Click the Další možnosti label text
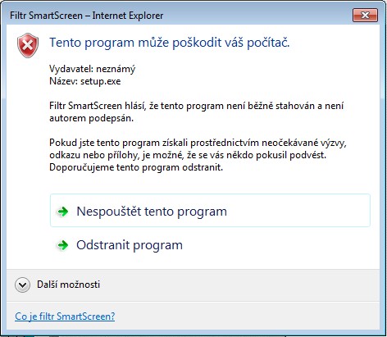 tap(68, 285)
